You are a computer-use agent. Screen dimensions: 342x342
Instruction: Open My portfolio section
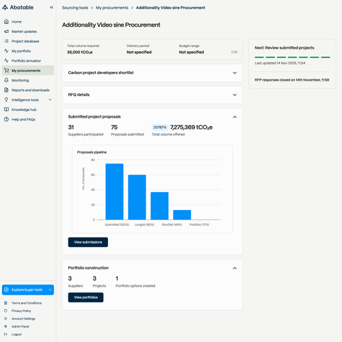[28, 51]
